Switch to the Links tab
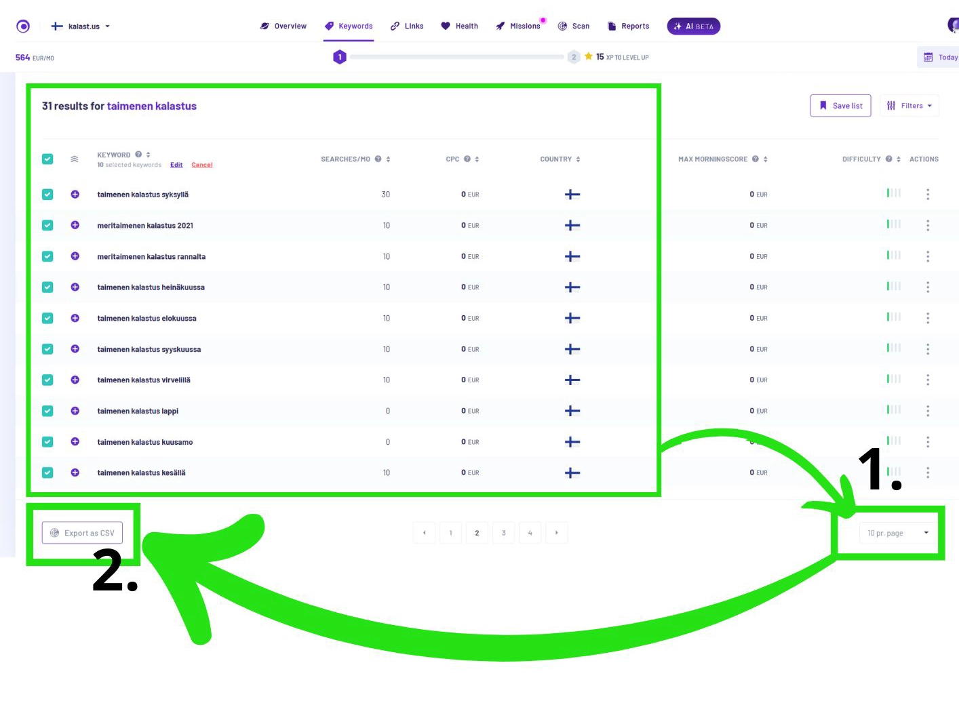The width and height of the screenshot is (959, 703). pos(407,26)
